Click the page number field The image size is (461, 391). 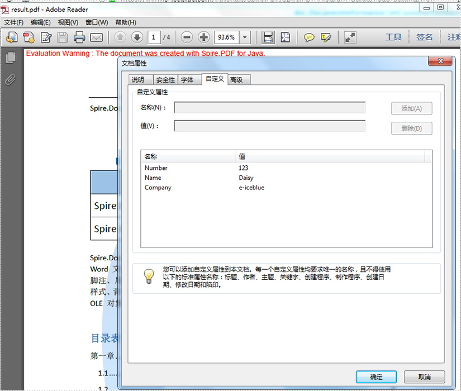154,37
